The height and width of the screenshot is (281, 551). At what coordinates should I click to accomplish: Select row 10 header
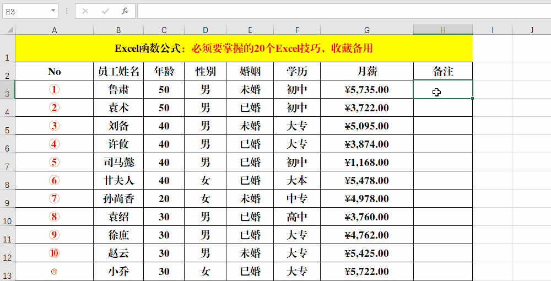7,217
